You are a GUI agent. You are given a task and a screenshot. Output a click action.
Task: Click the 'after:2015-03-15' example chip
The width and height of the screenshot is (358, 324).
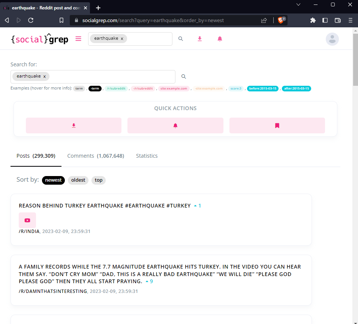click(x=297, y=88)
